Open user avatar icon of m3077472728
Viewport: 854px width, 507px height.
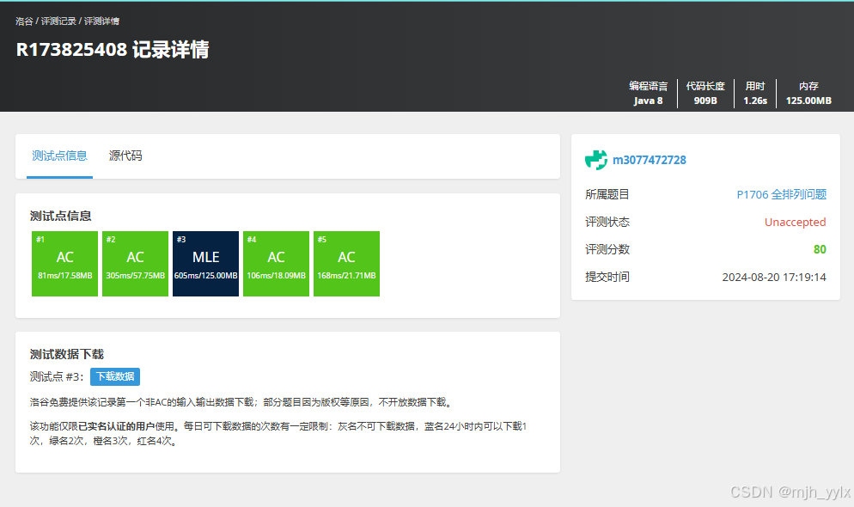596,160
